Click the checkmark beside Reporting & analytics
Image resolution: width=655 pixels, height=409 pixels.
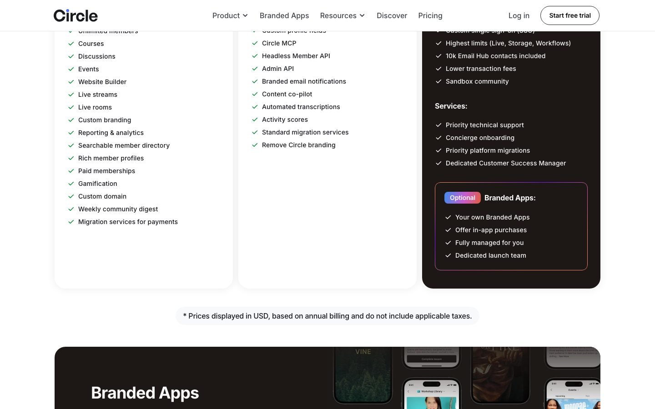coord(71,133)
